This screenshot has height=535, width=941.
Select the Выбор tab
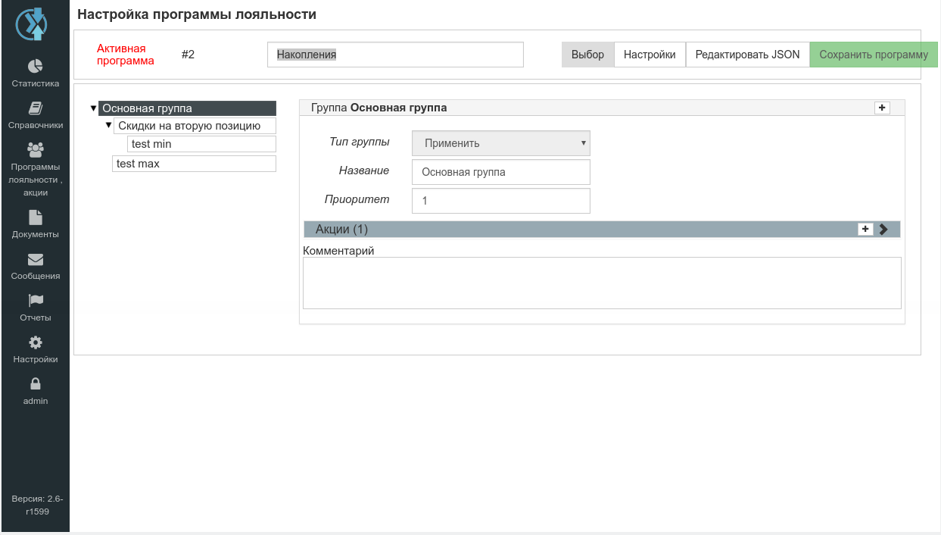pos(587,55)
